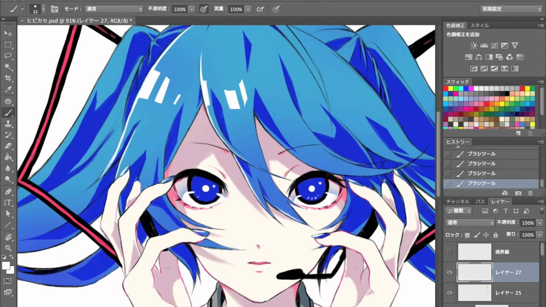Add a Color Balance adjustment
Viewport: 546px width, 307px height.
coord(479,57)
